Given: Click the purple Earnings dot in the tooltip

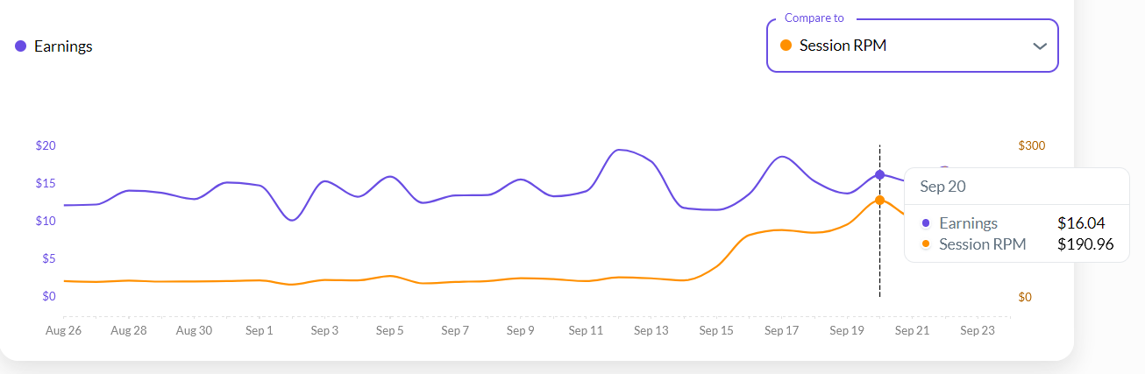Looking at the screenshot, I should (926, 223).
